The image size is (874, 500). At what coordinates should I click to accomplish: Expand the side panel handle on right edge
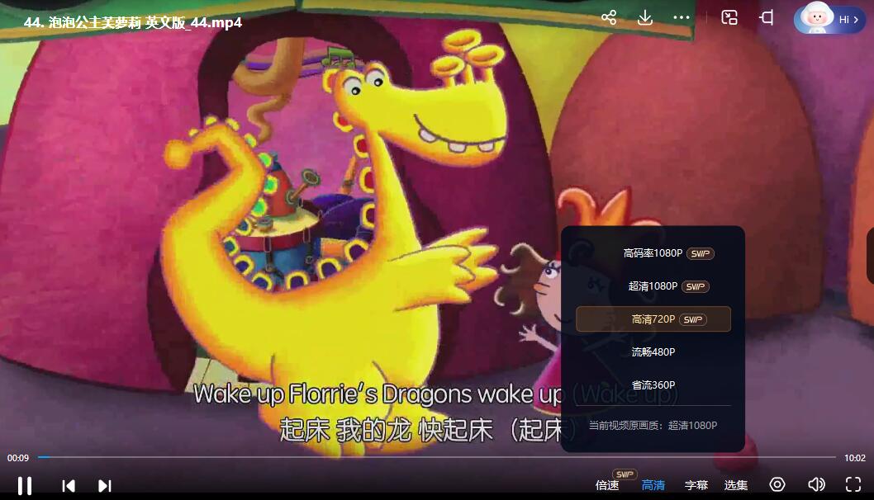pos(870,256)
